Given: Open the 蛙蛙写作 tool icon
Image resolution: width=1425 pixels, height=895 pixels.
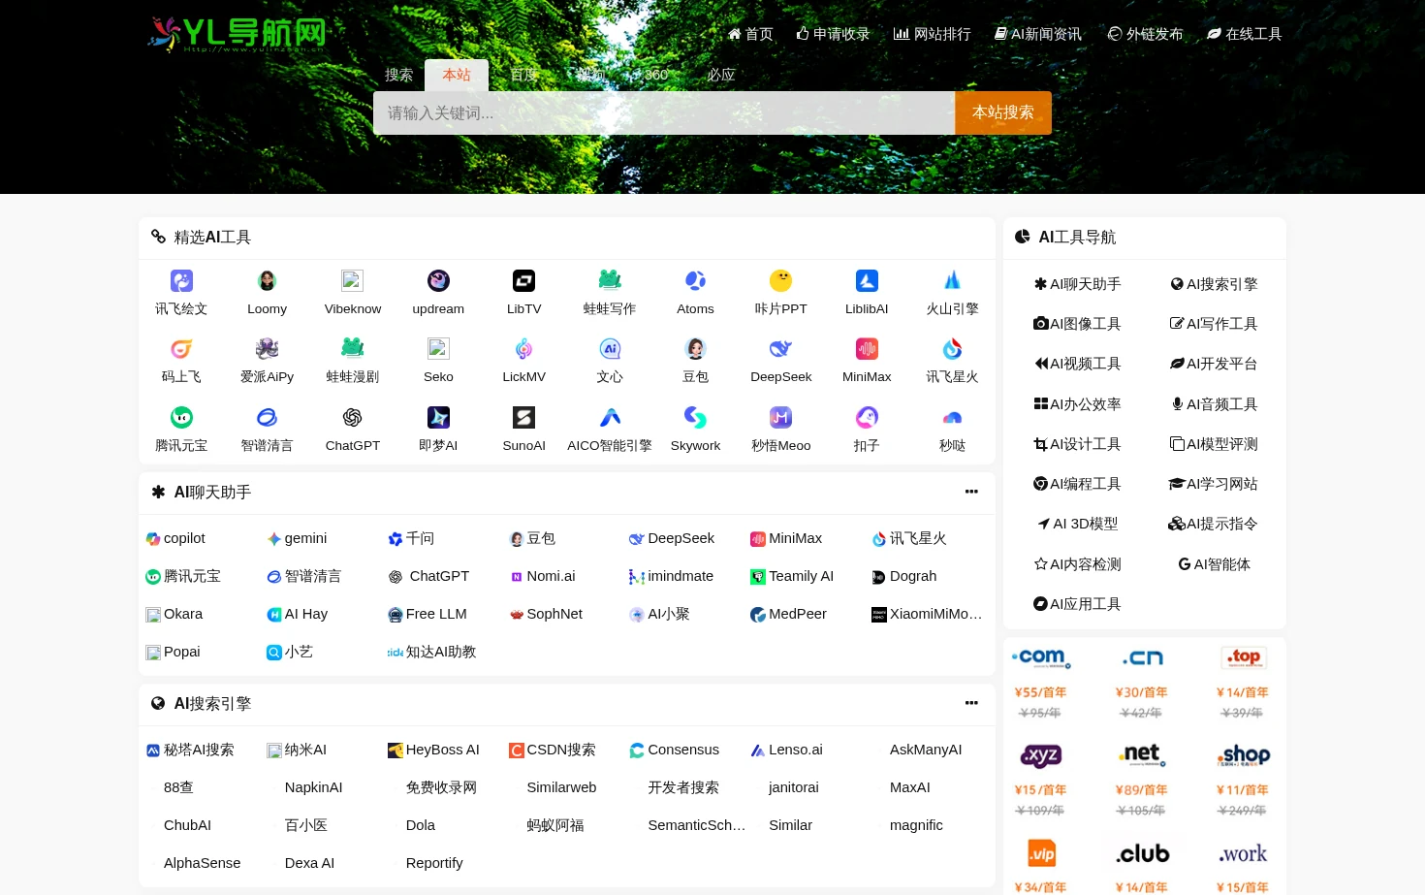Looking at the screenshot, I should (610, 281).
